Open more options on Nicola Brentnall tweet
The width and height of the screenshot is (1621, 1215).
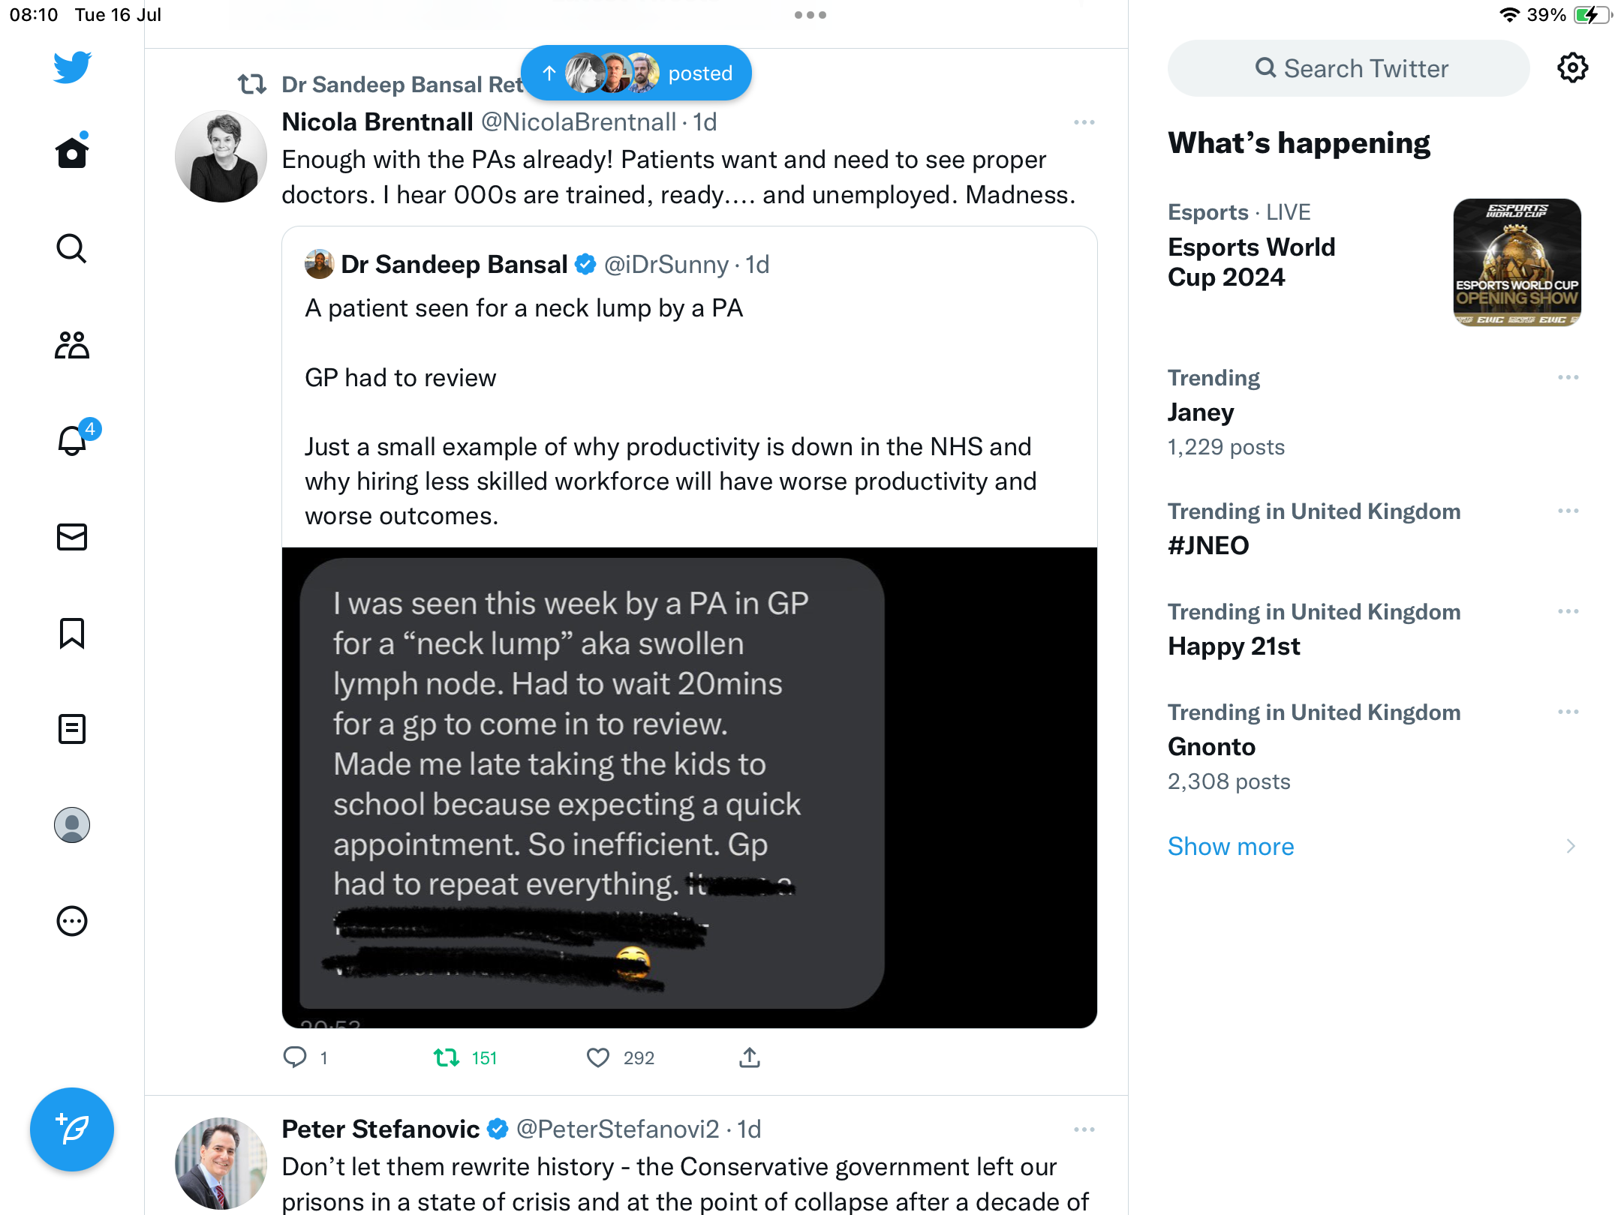(x=1084, y=122)
